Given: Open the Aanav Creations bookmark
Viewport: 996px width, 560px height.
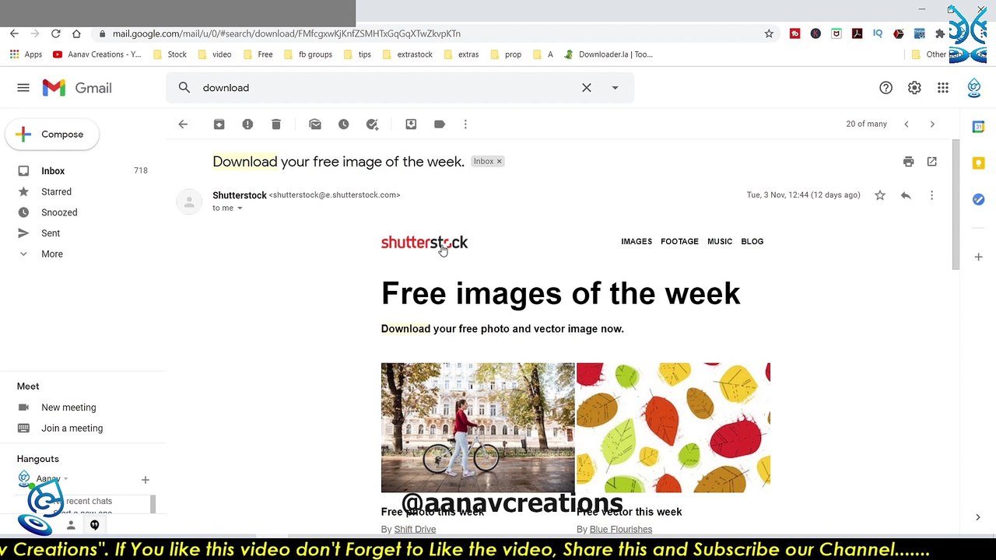Looking at the screenshot, I should click(97, 54).
